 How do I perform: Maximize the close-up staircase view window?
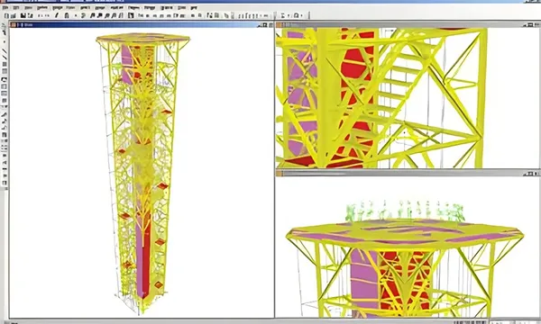[x=530, y=25]
